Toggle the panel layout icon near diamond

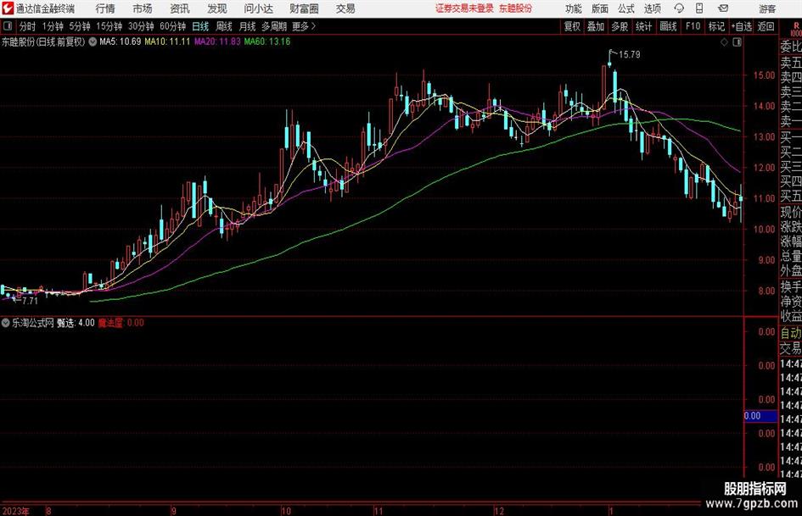click(x=737, y=42)
